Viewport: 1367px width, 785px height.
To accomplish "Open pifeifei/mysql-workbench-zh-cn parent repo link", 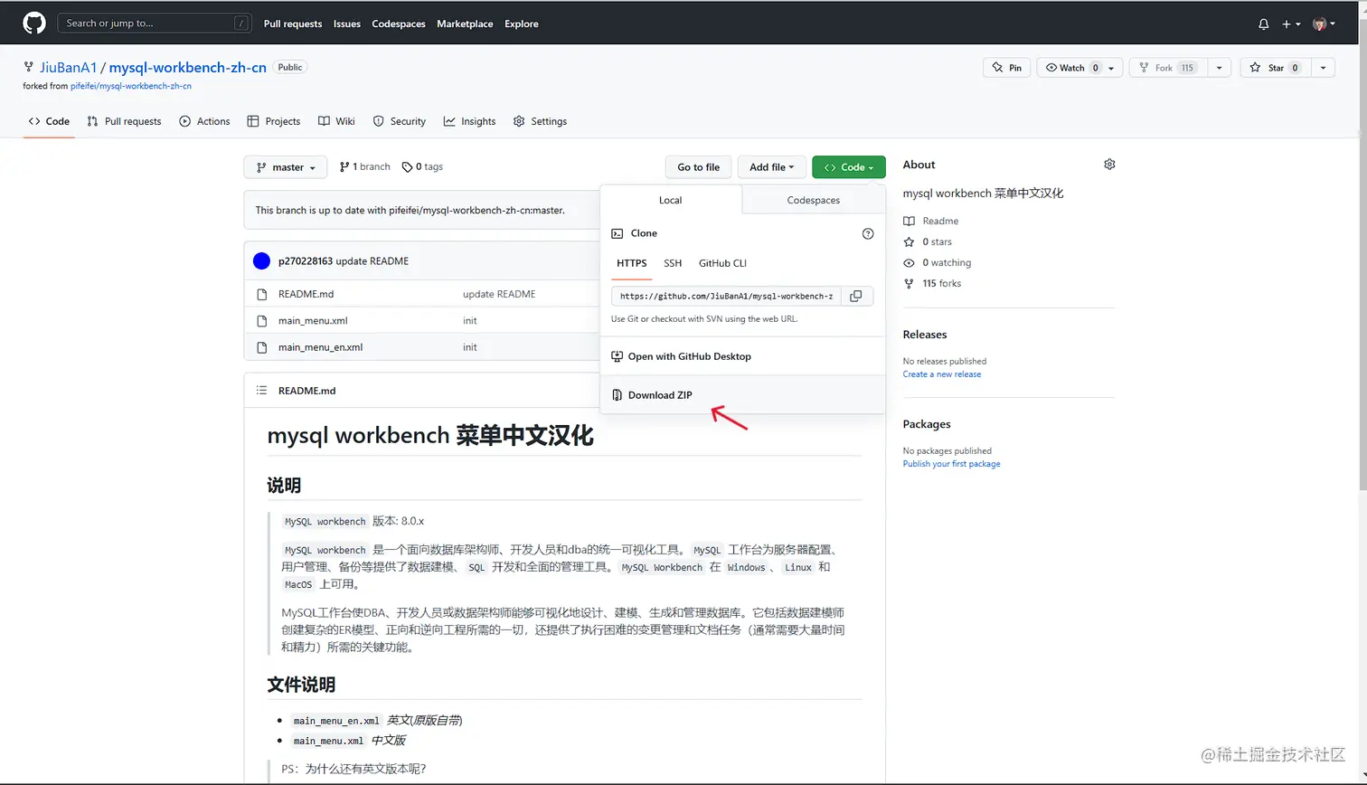I will (131, 86).
